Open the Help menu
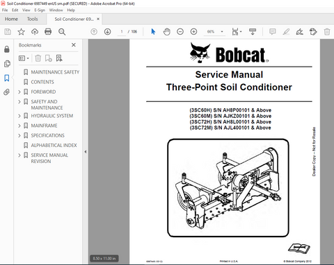 71,10
